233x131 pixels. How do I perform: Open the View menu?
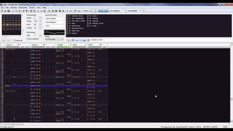[x=39, y=7]
